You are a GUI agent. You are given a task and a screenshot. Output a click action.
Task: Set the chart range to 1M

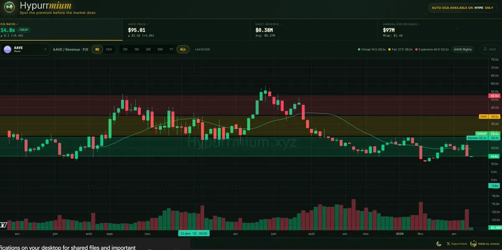136,49
